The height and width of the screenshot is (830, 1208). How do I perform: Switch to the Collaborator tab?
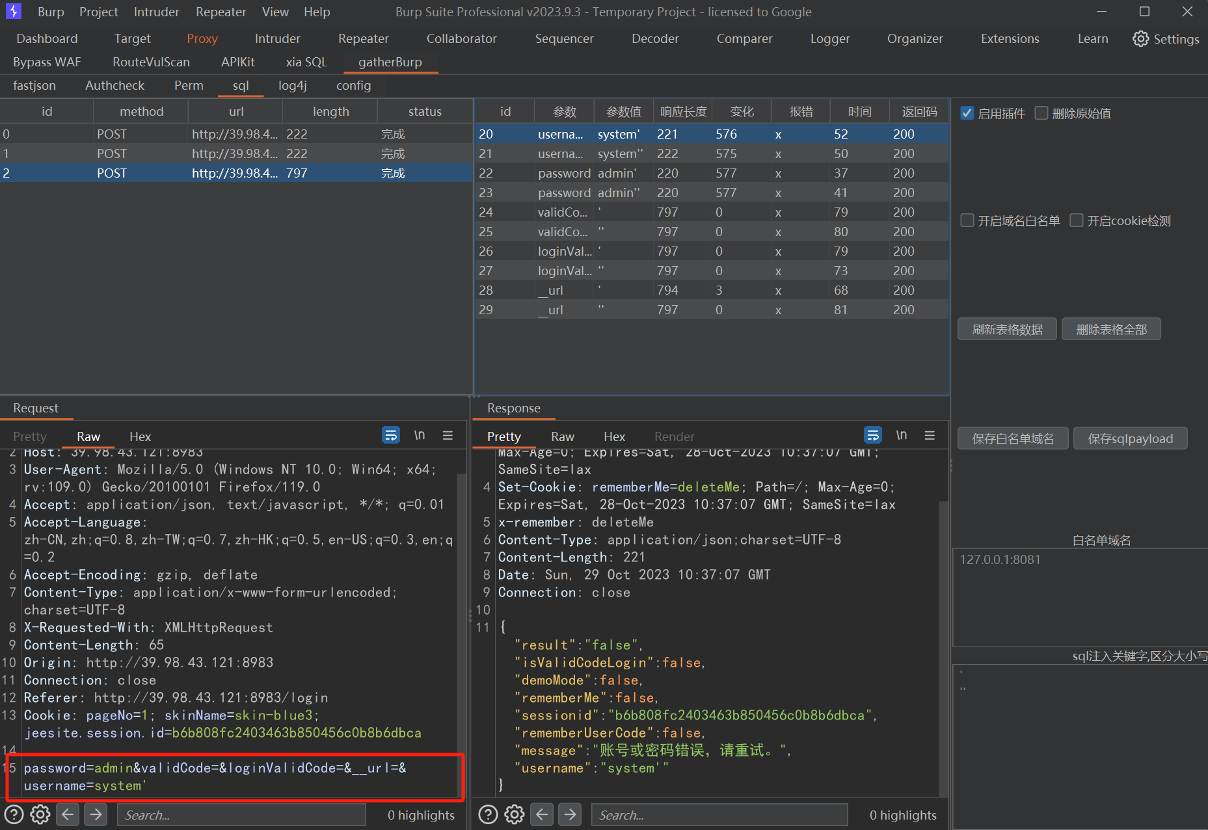tap(462, 38)
